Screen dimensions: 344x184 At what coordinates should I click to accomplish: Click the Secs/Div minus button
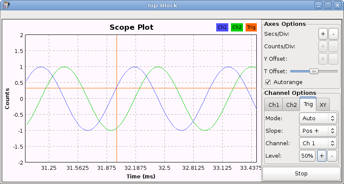tap(333, 34)
